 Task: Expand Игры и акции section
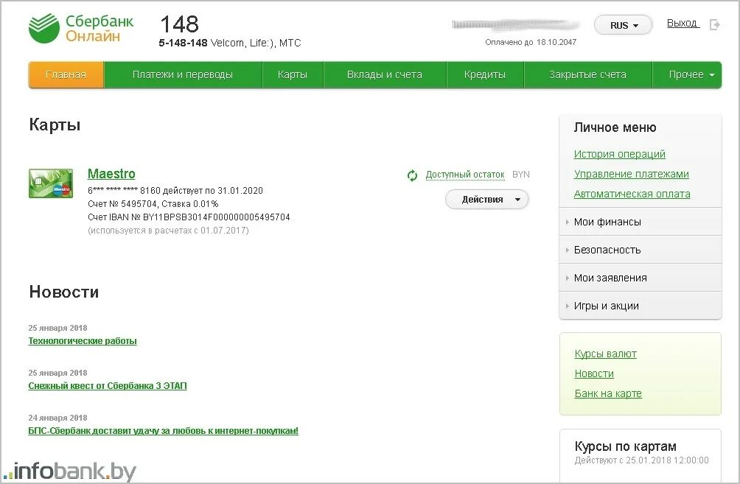(x=640, y=306)
